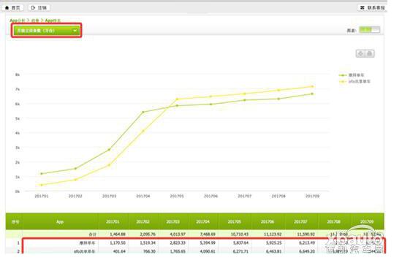This screenshot has width=402, height=263.
Task: Select the 摩拜单车 cell 5,394.99
Action: pos(208,243)
